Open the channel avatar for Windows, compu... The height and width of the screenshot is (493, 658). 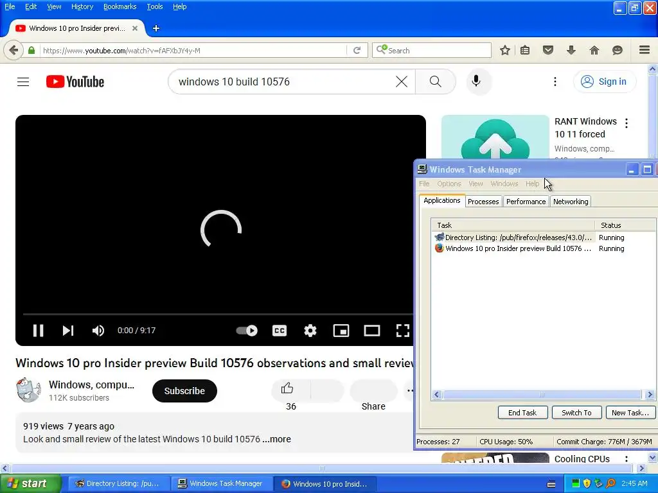28,390
